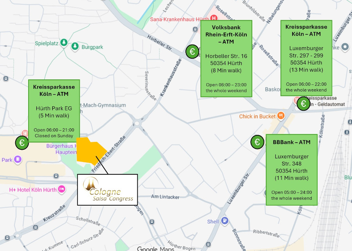
Task: Click the Luxemburger Str. 297 - 299 address text
Action: coord(306,52)
